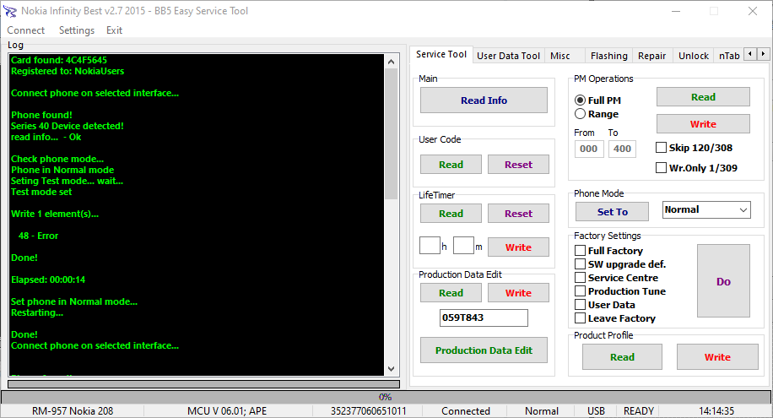Switch to the Flashing tab
Viewport: 773px width, 418px height.
(608, 56)
